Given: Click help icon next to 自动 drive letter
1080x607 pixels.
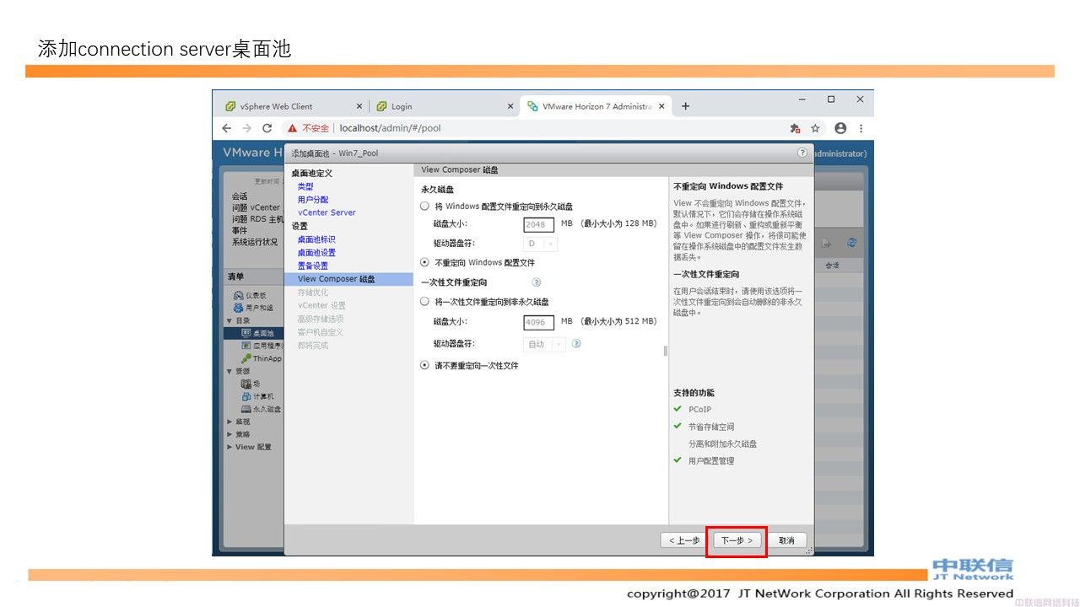Looking at the screenshot, I should [x=576, y=344].
